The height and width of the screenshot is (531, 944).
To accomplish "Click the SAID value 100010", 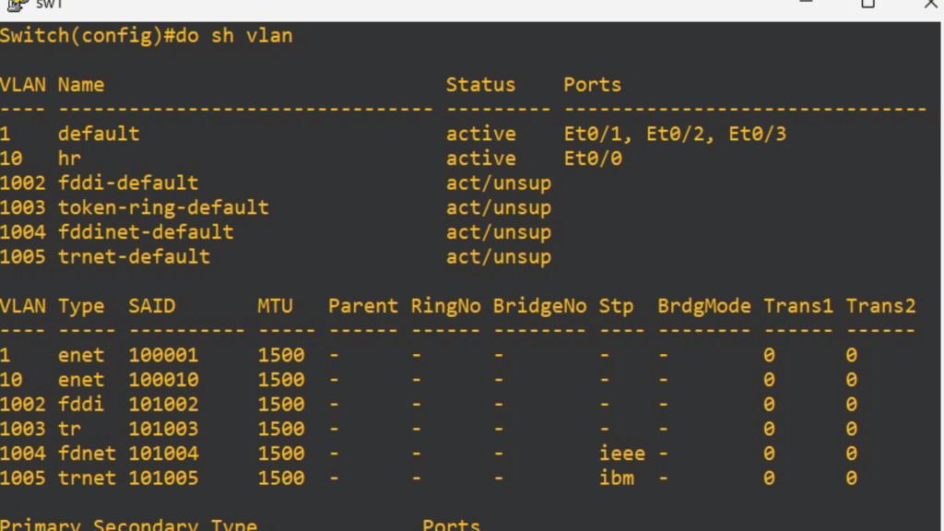I will [x=163, y=380].
